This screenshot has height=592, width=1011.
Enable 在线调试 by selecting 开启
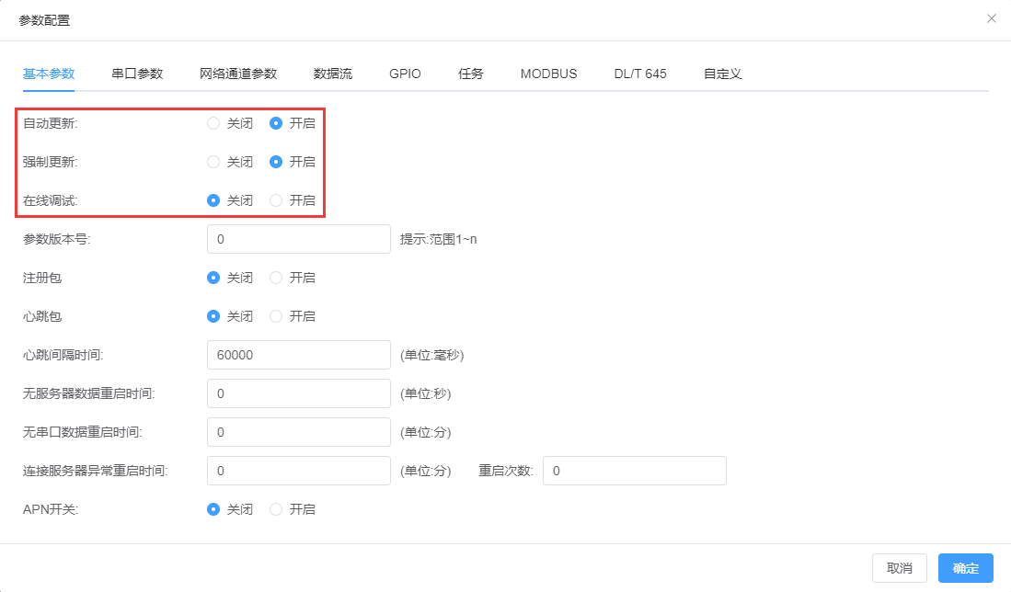pos(275,200)
